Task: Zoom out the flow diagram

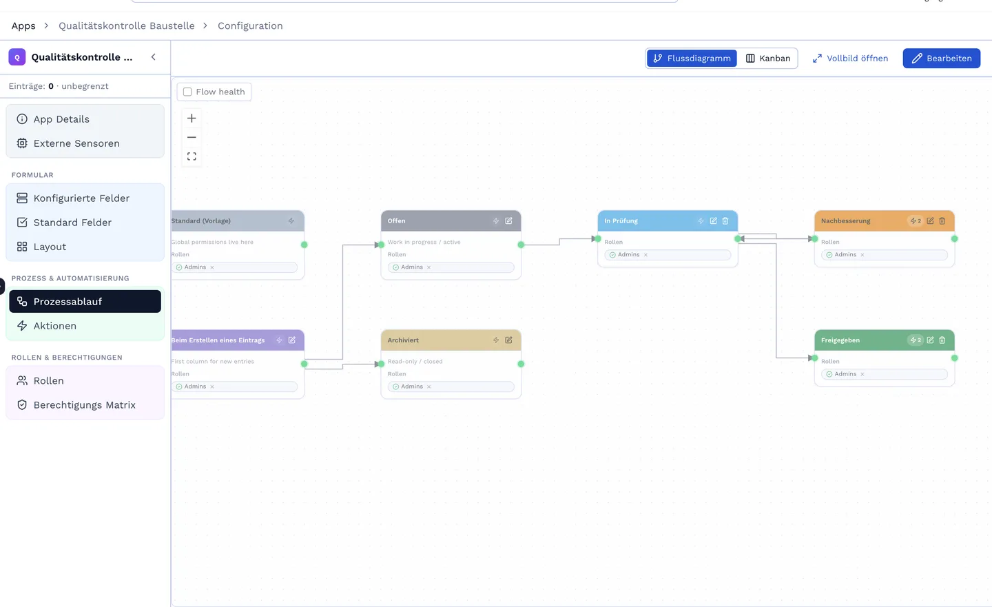Action: click(x=192, y=137)
